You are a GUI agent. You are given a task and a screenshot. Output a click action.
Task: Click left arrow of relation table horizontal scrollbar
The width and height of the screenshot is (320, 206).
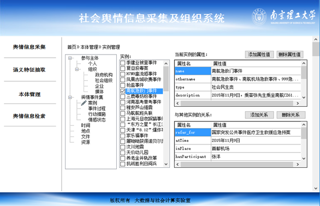click(177, 164)
